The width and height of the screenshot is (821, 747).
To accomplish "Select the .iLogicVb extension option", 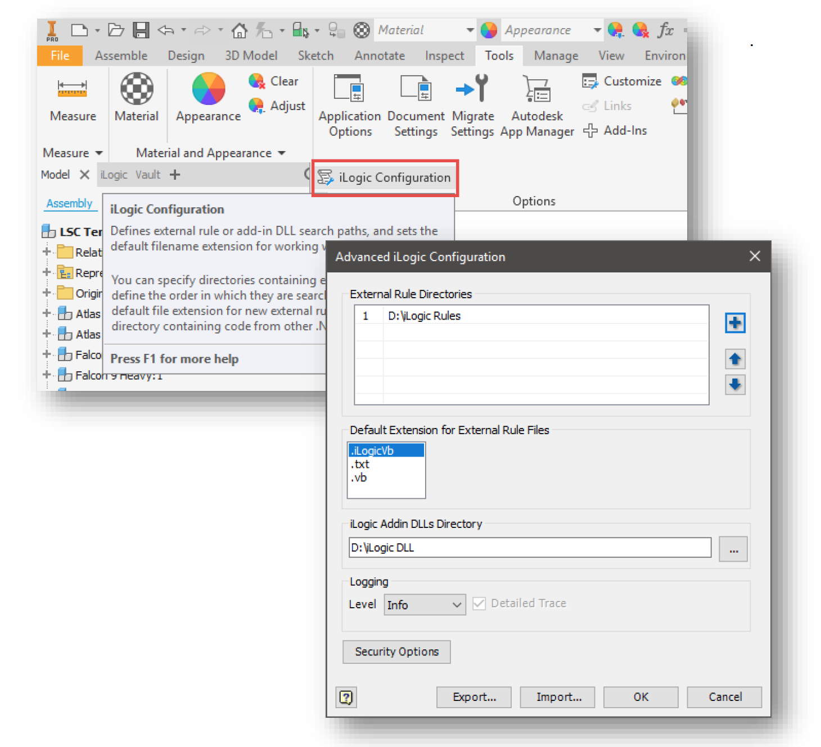I will (x=386, y=450).
